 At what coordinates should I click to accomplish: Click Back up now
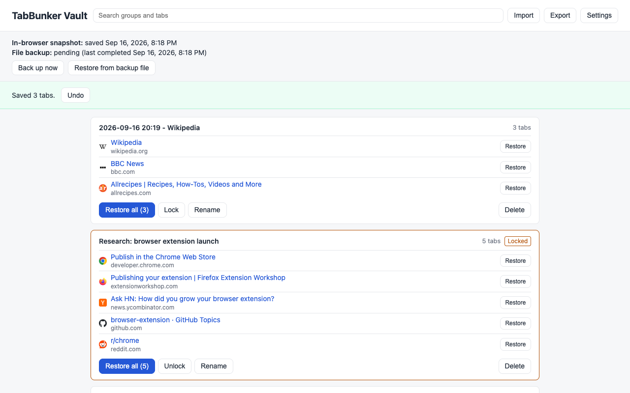click(38, 68)
